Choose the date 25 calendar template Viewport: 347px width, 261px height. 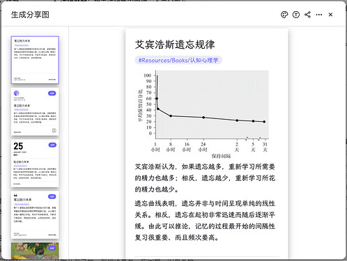pyautogui.click(x=35, y=164)
